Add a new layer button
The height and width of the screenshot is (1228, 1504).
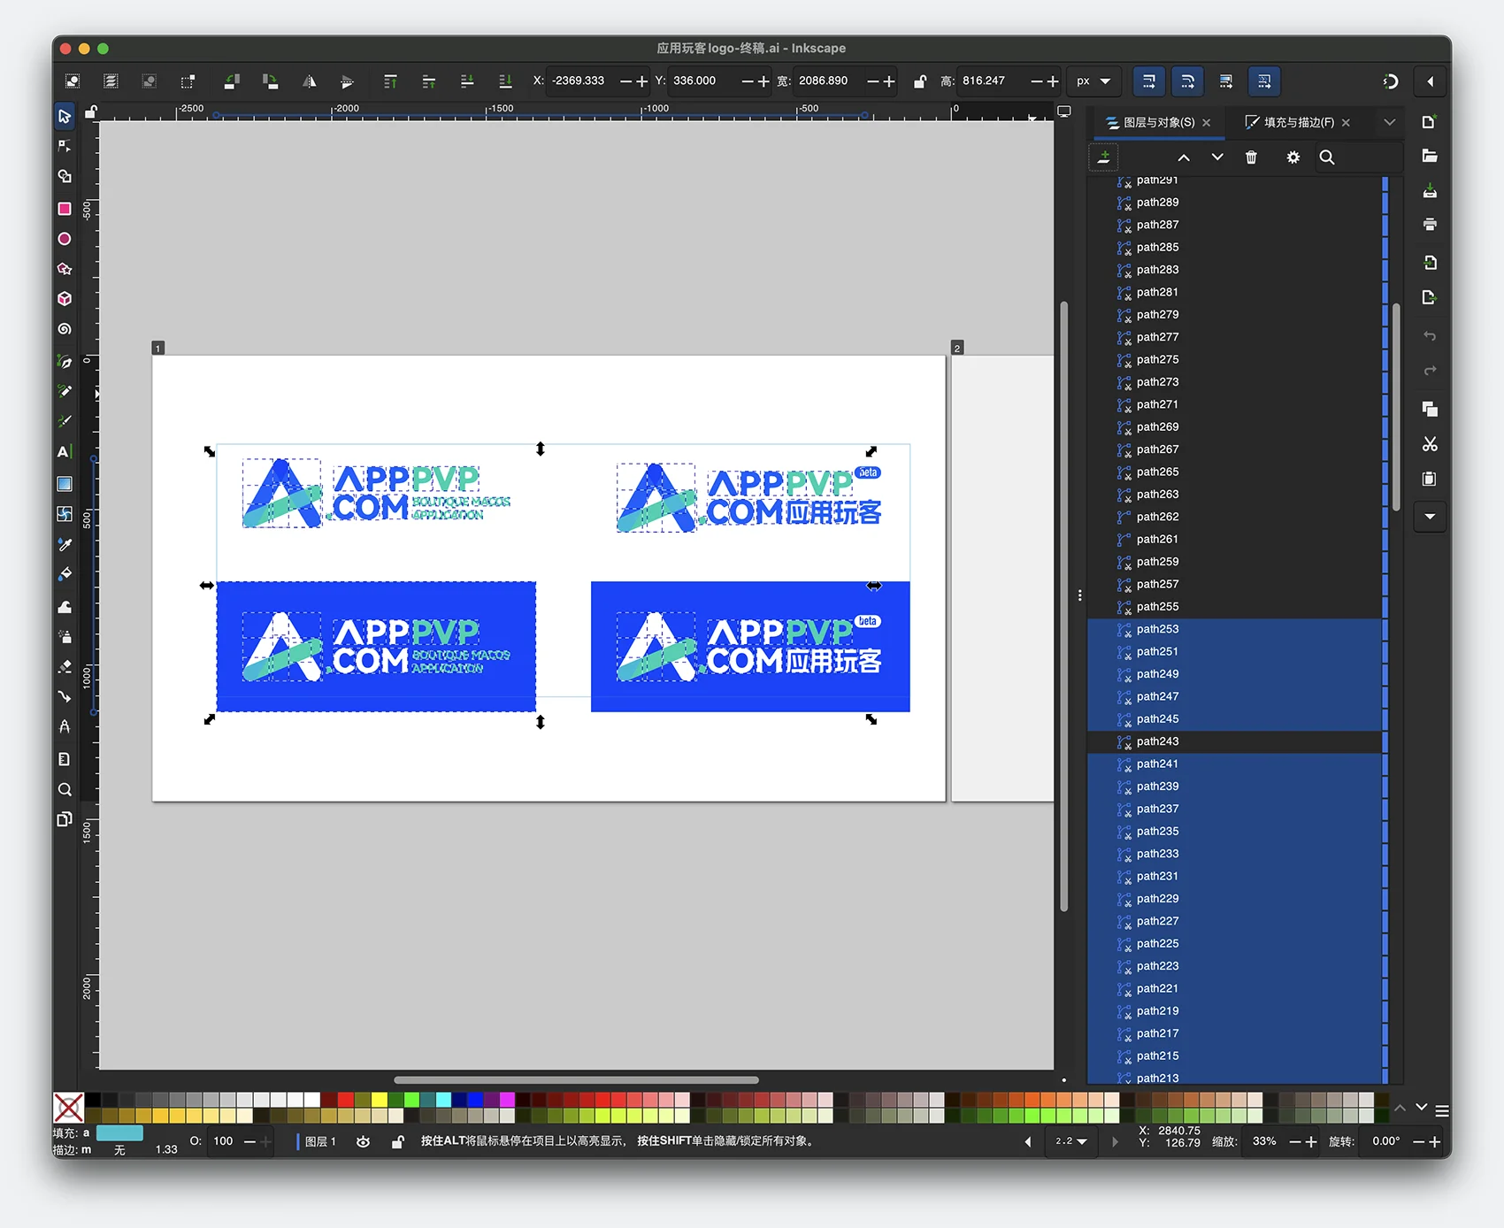coord(1104,157)
